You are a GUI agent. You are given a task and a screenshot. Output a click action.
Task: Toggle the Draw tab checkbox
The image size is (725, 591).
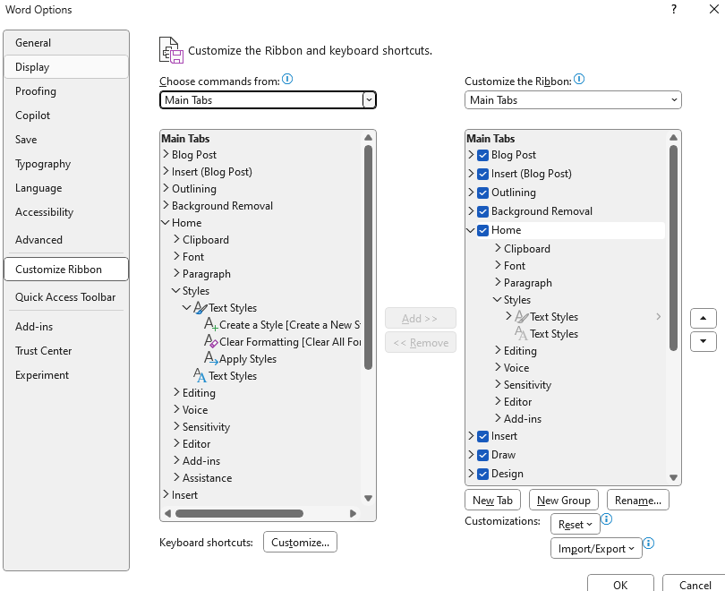482,456
